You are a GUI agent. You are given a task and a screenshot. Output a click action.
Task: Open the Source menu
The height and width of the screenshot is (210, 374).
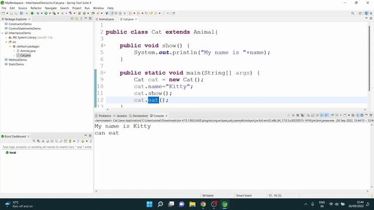point(23,8)
